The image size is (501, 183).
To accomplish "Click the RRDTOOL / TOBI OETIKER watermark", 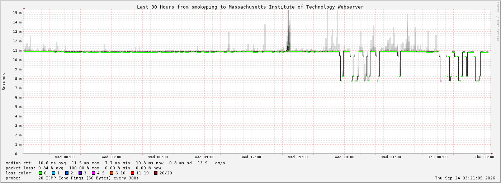I will tap(497, 21).
